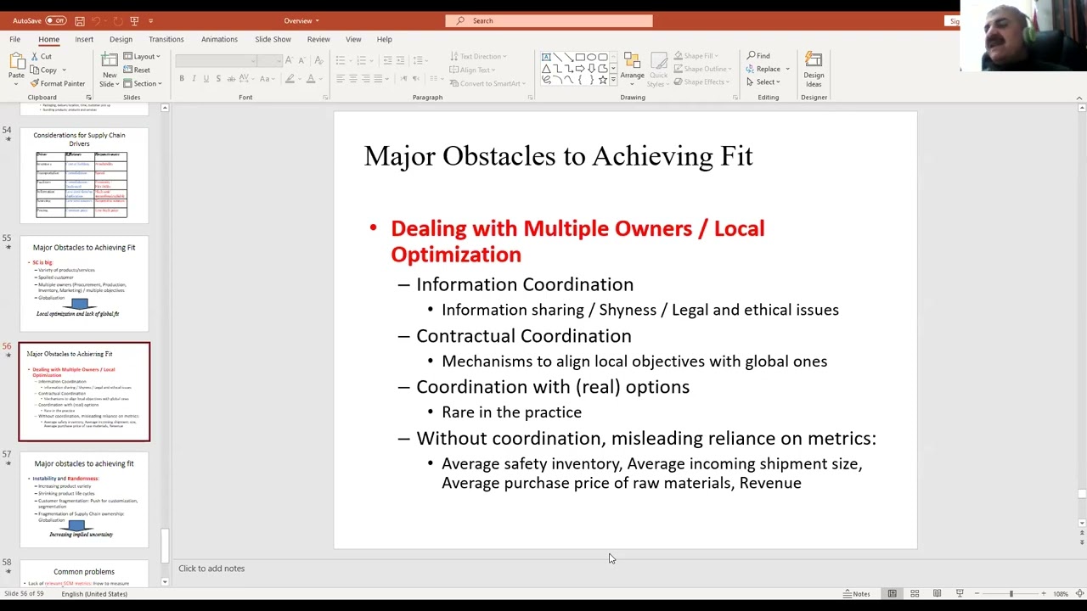
Task: Expand the Replace dropdown arrow
Action: tap(787, 69)
